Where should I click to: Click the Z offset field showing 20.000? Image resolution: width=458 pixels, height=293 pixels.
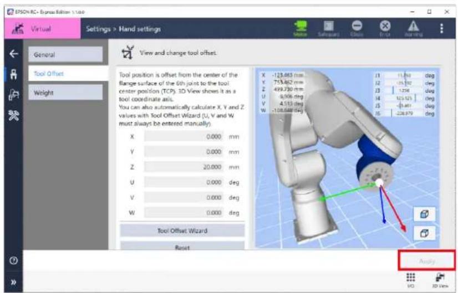184,167
